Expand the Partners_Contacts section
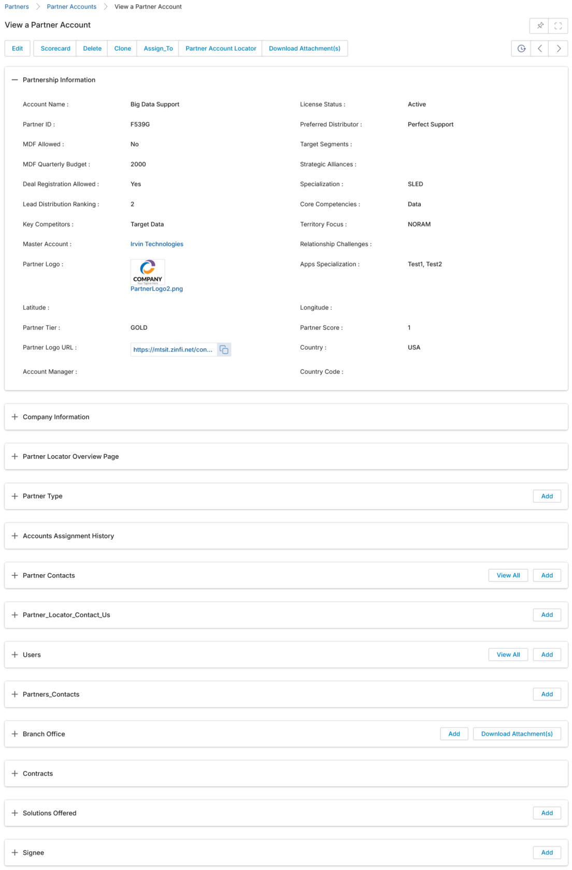The height and width of the screenshot is (870, 572). coord(15,694)
